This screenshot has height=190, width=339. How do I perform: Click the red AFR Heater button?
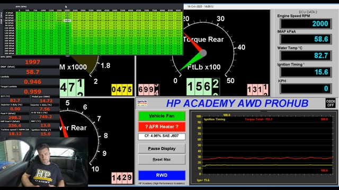tap(162, 127)
